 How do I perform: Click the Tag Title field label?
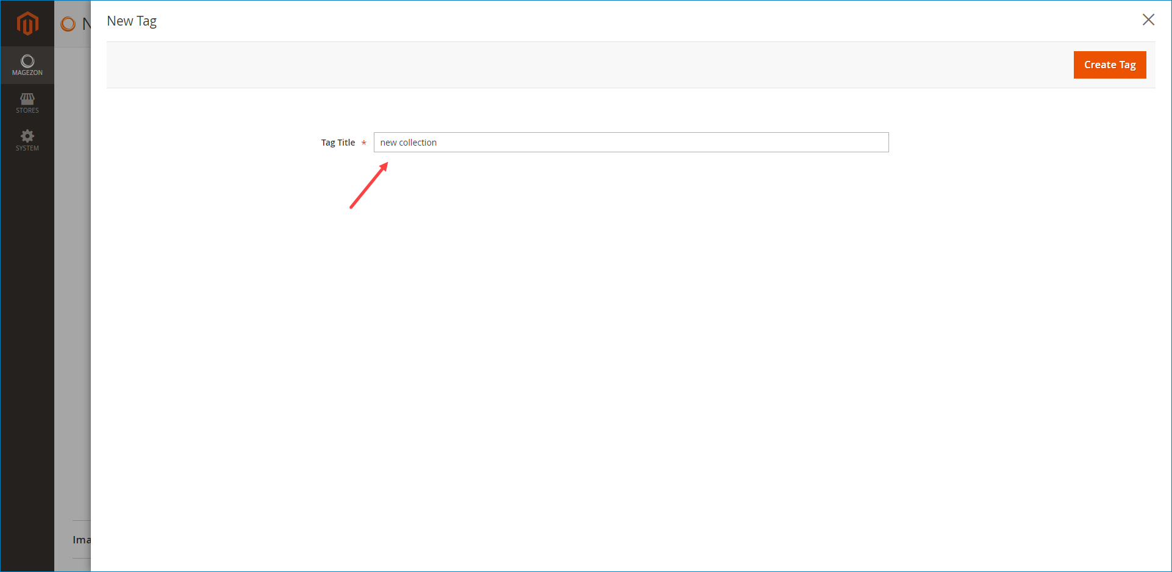click(x=338, y=142)
